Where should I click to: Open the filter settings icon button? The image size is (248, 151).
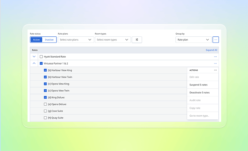(x=137, y=40)
